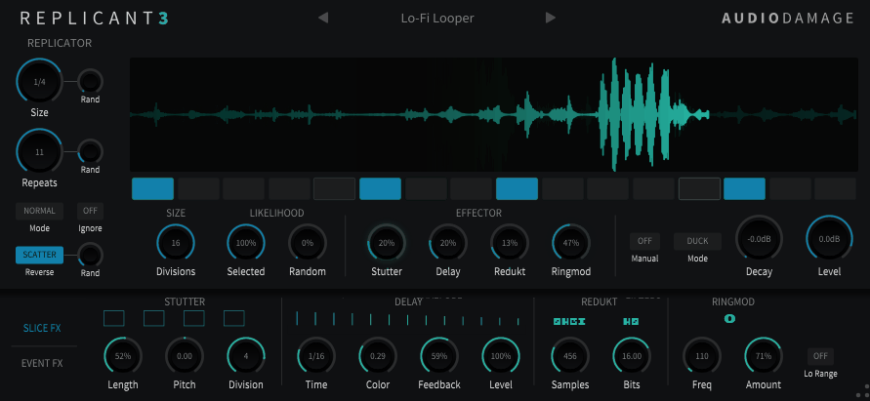Change the DUCK mode selector
Image resolution: width=870 pixels, height=401 pixels.
pyautogui.click(x=697, y=241)
